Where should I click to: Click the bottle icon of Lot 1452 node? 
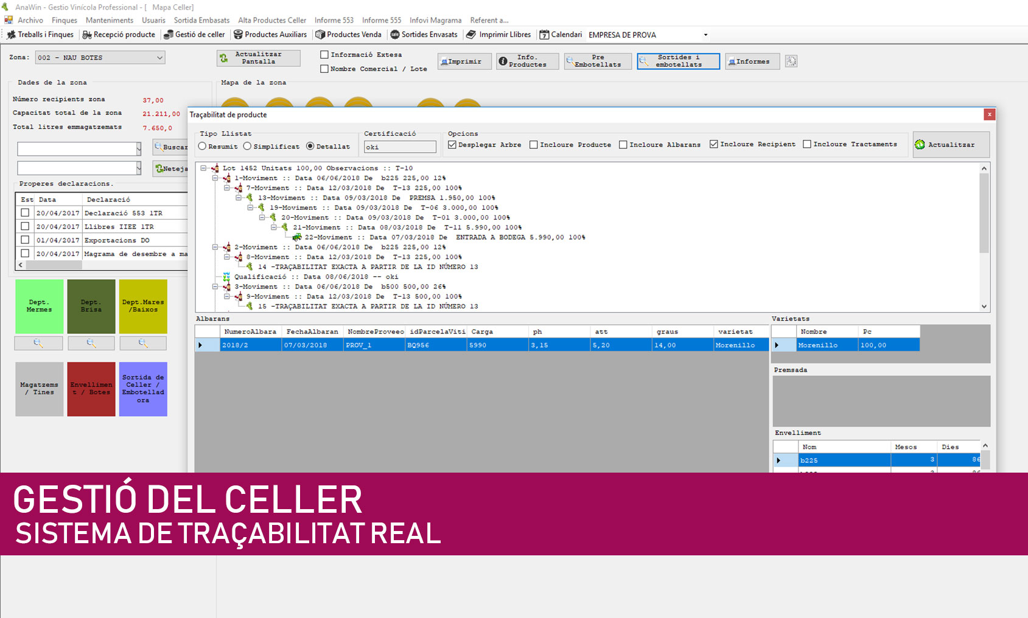click(215, 168)
